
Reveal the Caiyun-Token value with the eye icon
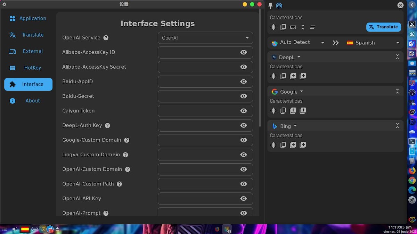244,111
